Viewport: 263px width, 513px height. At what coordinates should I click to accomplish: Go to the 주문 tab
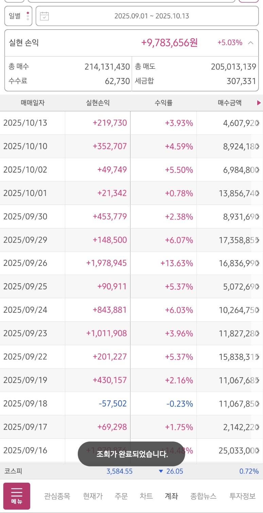[x=121, y=496]
